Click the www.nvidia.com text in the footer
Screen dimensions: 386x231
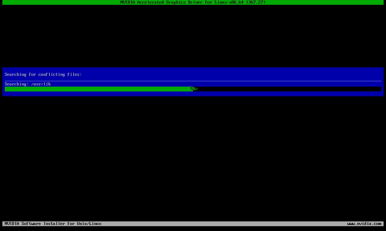(x=364, y=224)
